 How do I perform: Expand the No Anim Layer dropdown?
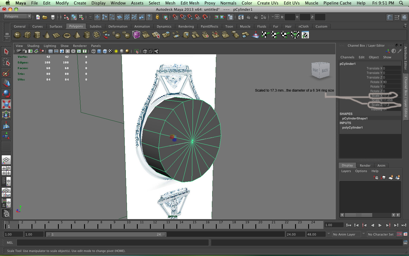click(347, 234)
